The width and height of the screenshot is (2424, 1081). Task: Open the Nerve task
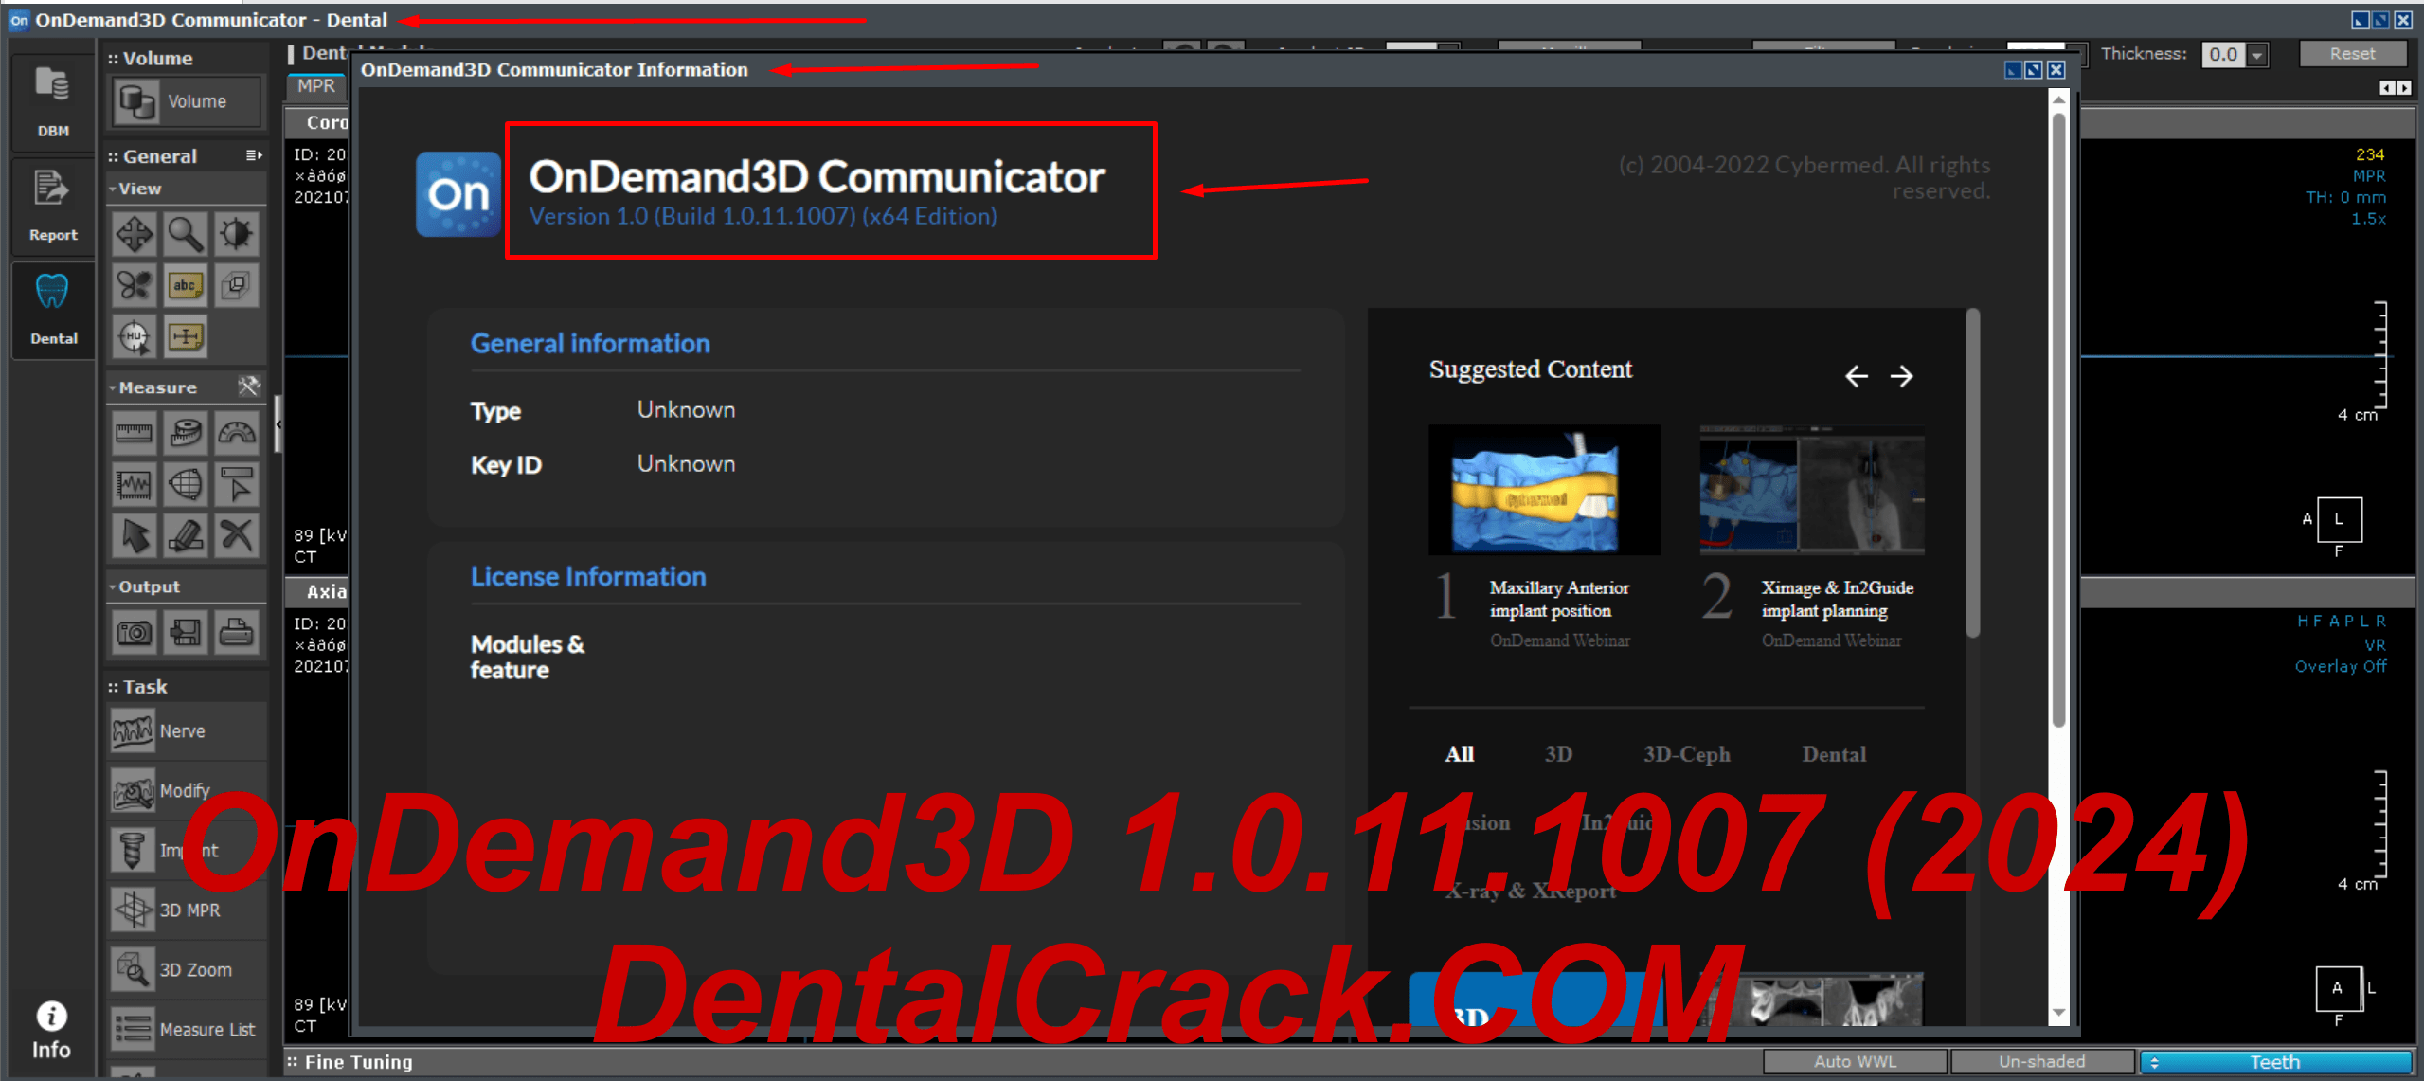click(x=187, y=731)
